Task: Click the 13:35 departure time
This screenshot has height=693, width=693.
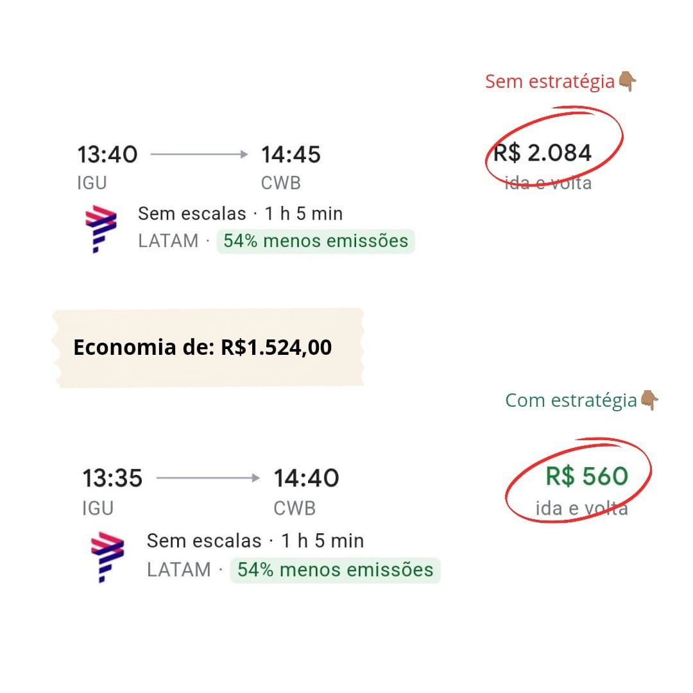Action: (112, 478)
